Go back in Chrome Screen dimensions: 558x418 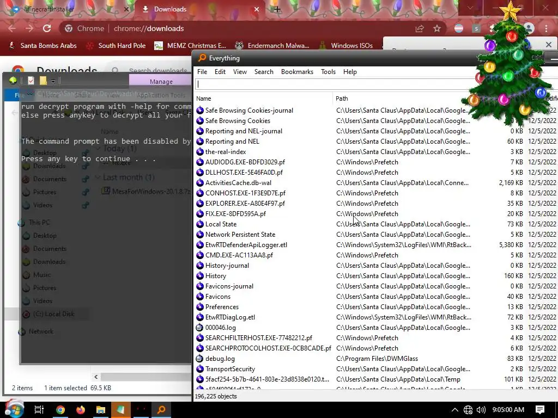tap(12, 28)
